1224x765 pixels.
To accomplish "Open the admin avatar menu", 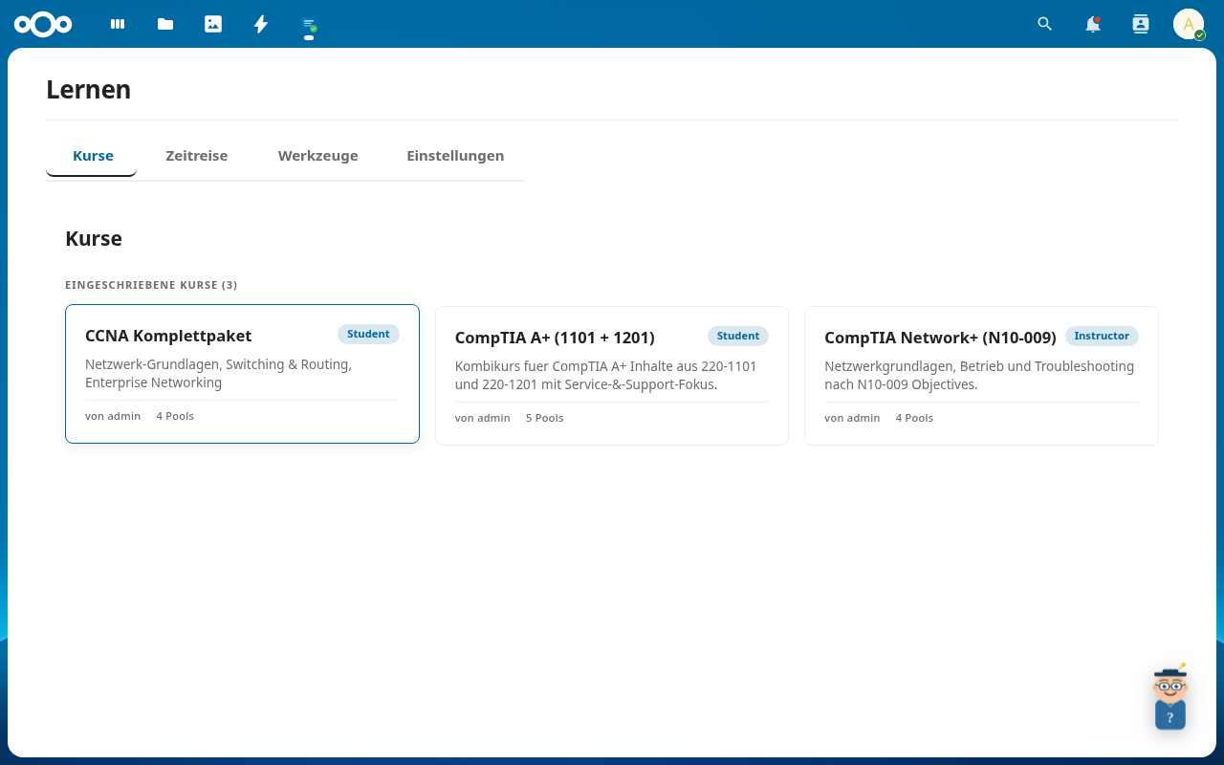I will coord(1188,23).
